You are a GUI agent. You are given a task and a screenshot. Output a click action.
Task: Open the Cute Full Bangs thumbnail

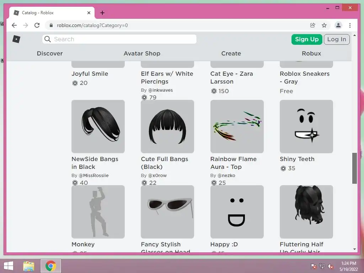[x=167, y=127]
